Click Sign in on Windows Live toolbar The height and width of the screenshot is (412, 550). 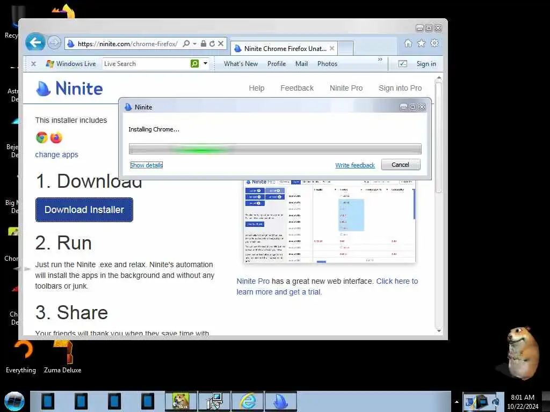(426, 64)
